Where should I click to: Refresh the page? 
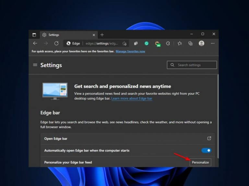click(x=56, y=43)
